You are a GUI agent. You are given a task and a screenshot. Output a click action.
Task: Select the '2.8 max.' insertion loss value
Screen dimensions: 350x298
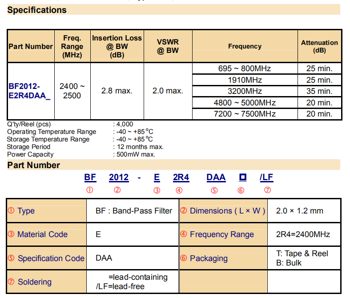pos(117,91)
